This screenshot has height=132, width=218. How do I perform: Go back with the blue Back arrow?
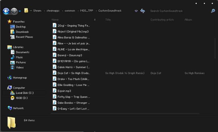point(6,11)
